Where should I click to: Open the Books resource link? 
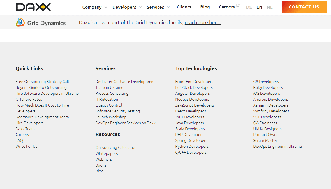coord(101,165)
